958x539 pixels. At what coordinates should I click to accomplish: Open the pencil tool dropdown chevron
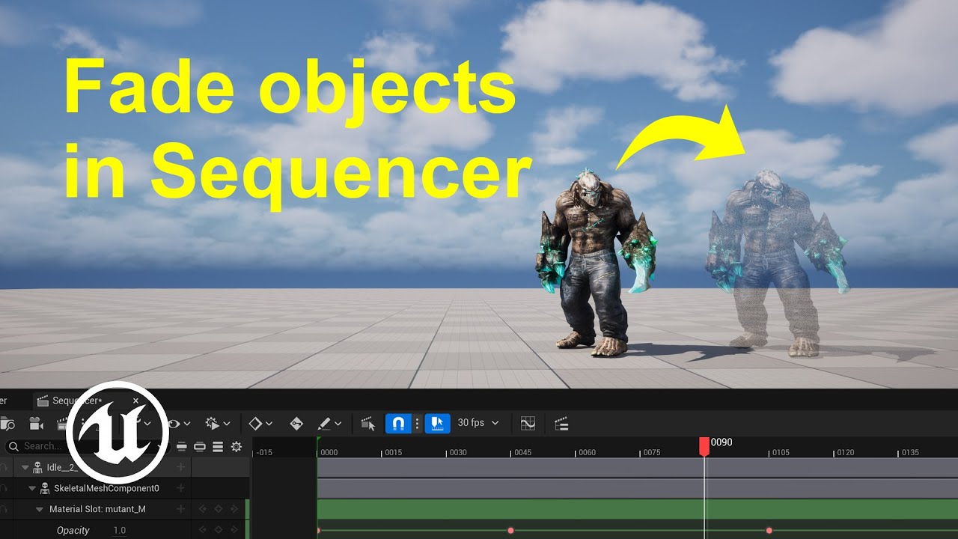(338, 424)
